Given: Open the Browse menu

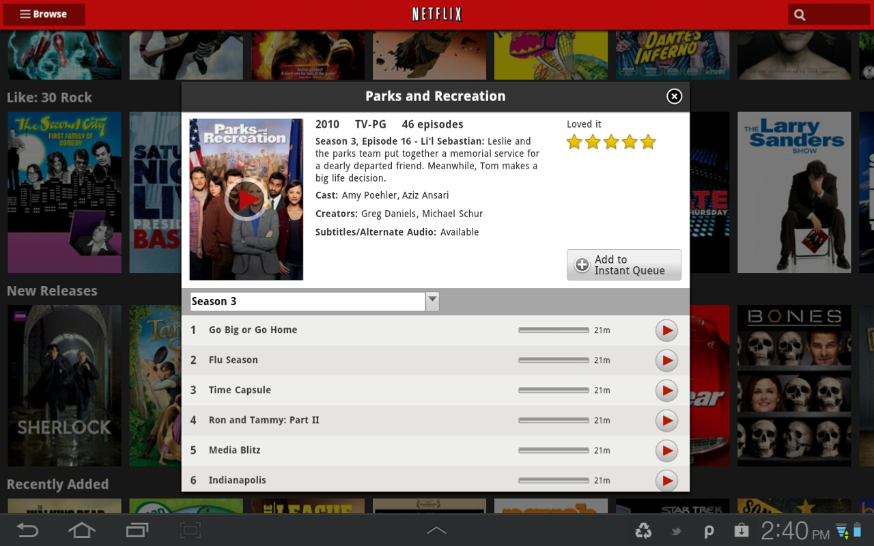Looking at the screenshot, I should 44,14.
